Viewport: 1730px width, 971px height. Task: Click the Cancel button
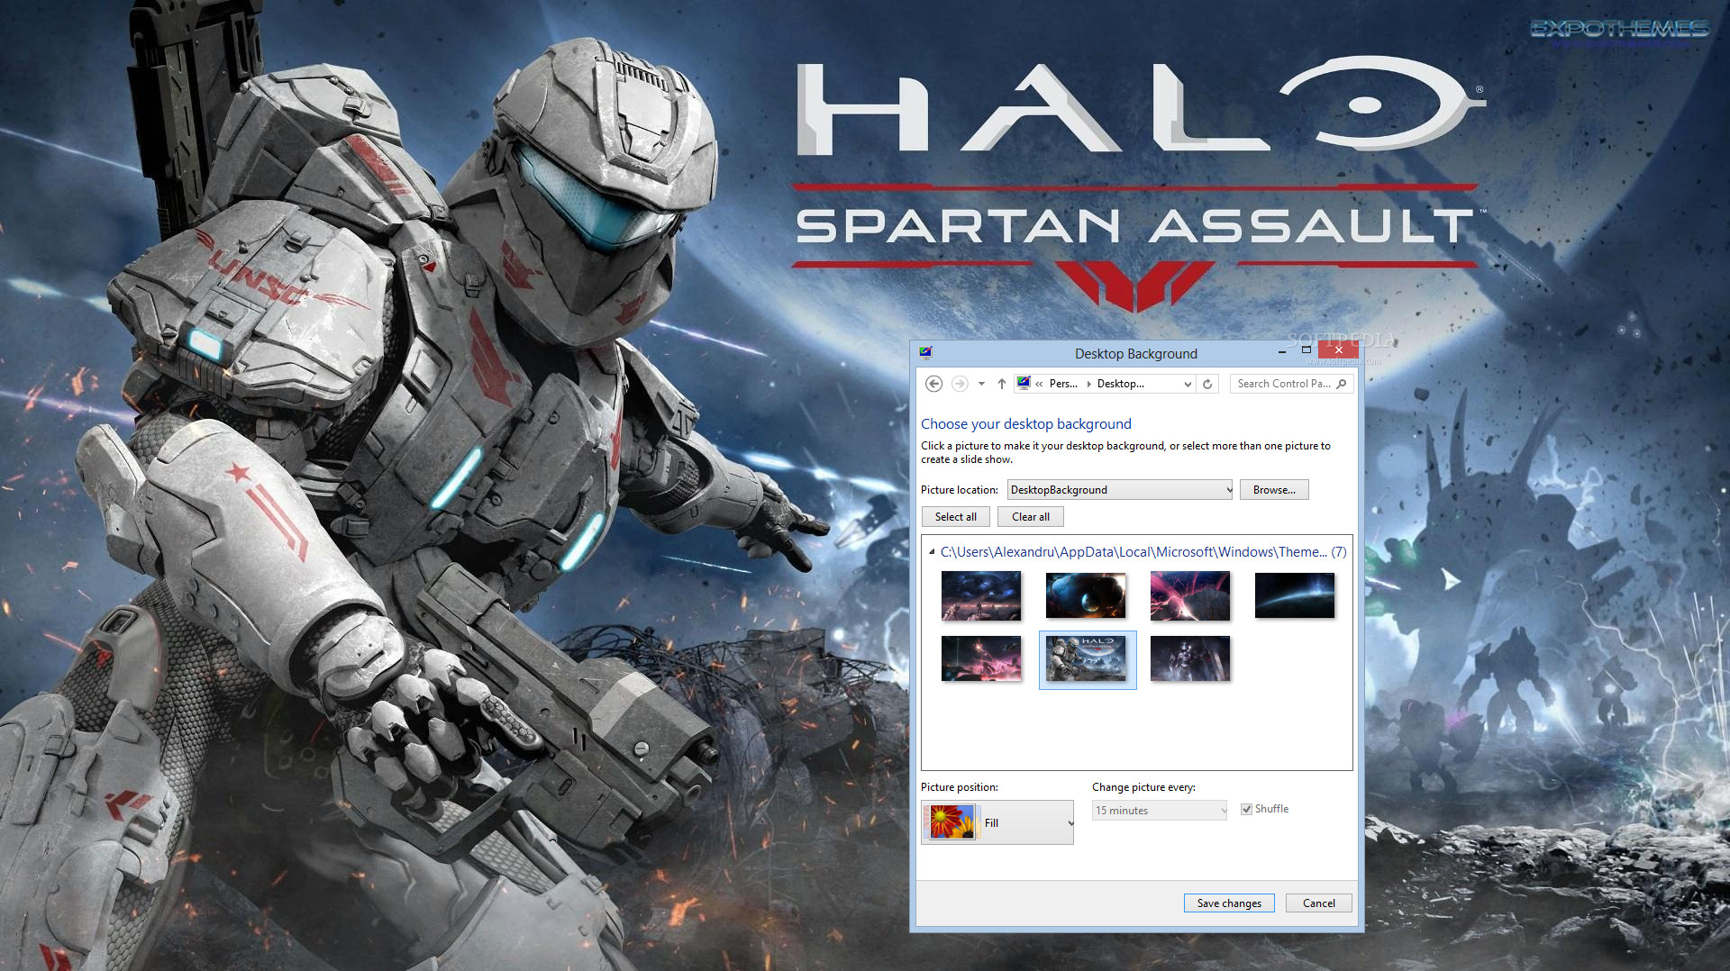coord(1319,903)
